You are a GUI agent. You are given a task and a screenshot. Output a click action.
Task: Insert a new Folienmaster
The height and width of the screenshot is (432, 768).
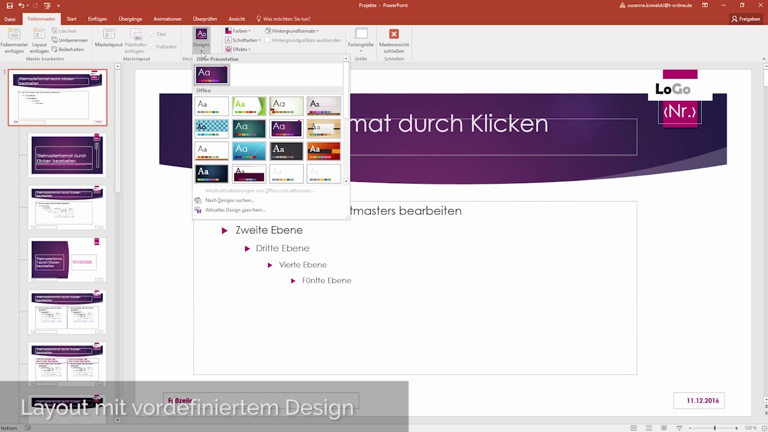(x=14, y=40)
